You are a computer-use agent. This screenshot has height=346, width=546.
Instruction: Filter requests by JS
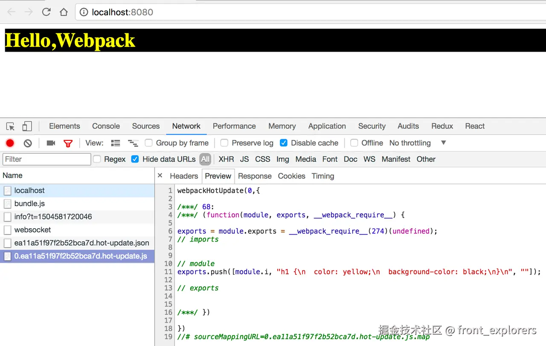(244, 159)
